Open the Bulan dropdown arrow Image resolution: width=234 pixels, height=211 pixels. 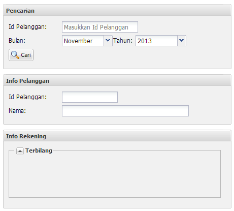pyautogui.click(x=108, y=41)
